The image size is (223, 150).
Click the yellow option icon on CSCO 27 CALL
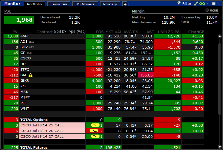[x=95, y=136]
